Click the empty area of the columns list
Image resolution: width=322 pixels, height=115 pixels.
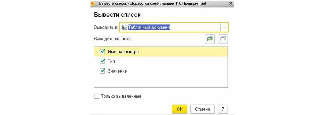coord(161,82)
